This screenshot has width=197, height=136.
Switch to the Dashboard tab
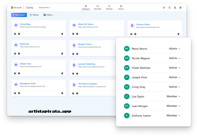86,7
